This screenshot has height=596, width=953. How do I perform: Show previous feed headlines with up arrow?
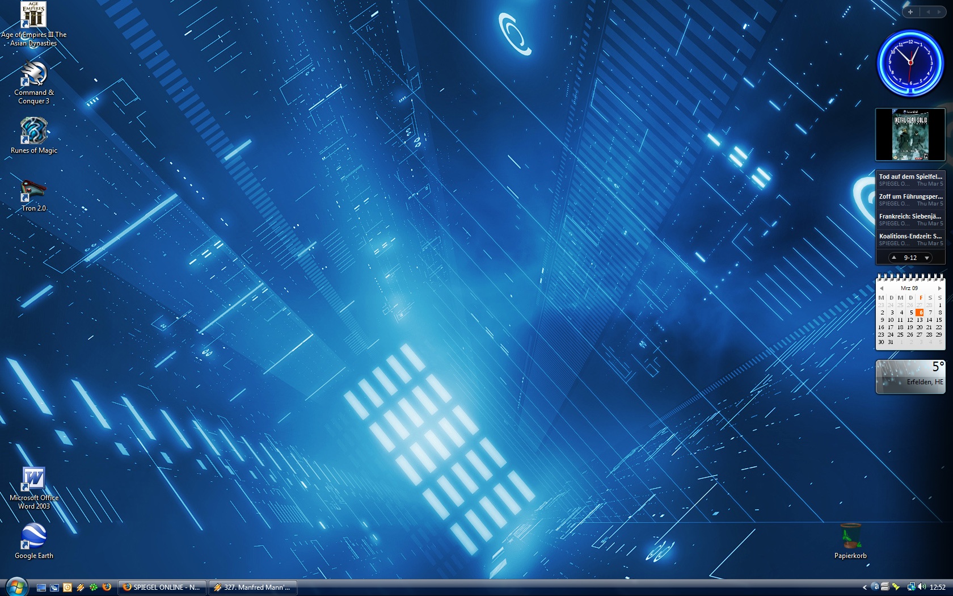[x=894, y=258]
